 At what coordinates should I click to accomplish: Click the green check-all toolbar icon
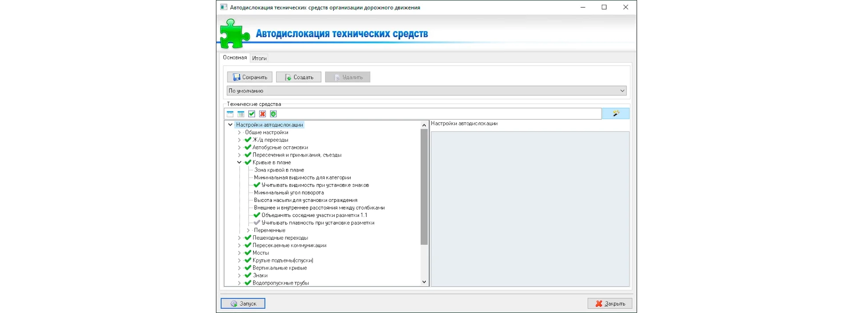click(252, 114)
